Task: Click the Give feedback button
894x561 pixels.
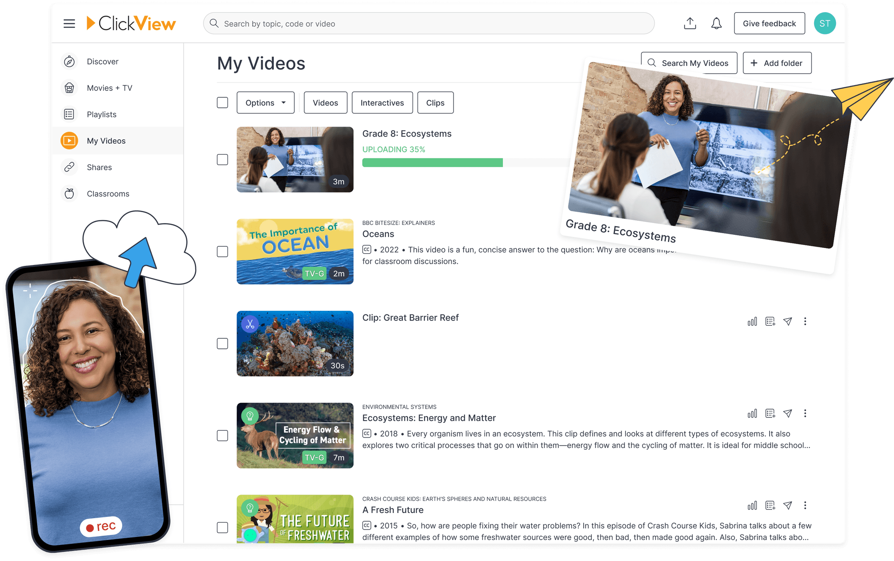Action: [769, 23]
